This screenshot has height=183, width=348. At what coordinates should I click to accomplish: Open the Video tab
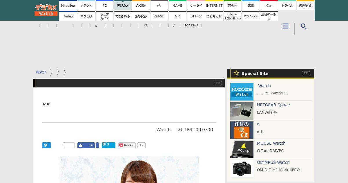(68, 16)
